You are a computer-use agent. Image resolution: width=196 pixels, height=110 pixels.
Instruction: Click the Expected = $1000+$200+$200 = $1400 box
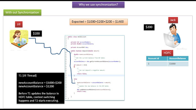(99, 22)
